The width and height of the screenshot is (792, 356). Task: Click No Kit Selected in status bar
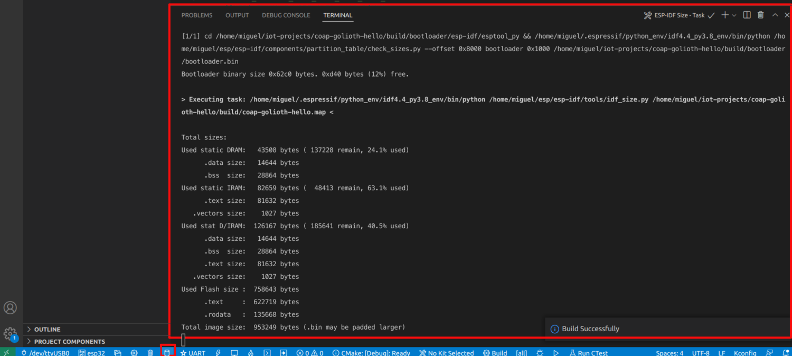pyautogui.click(x=446, y=352)
